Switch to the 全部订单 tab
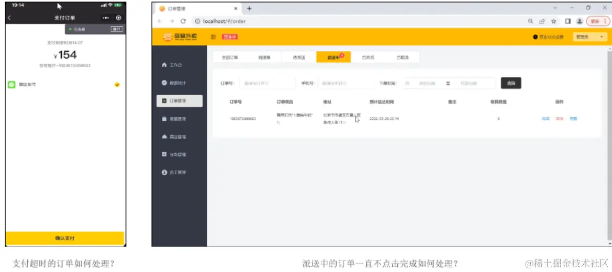Image resolution: width=612 pixels, height=272 pixels. (230, 57)
